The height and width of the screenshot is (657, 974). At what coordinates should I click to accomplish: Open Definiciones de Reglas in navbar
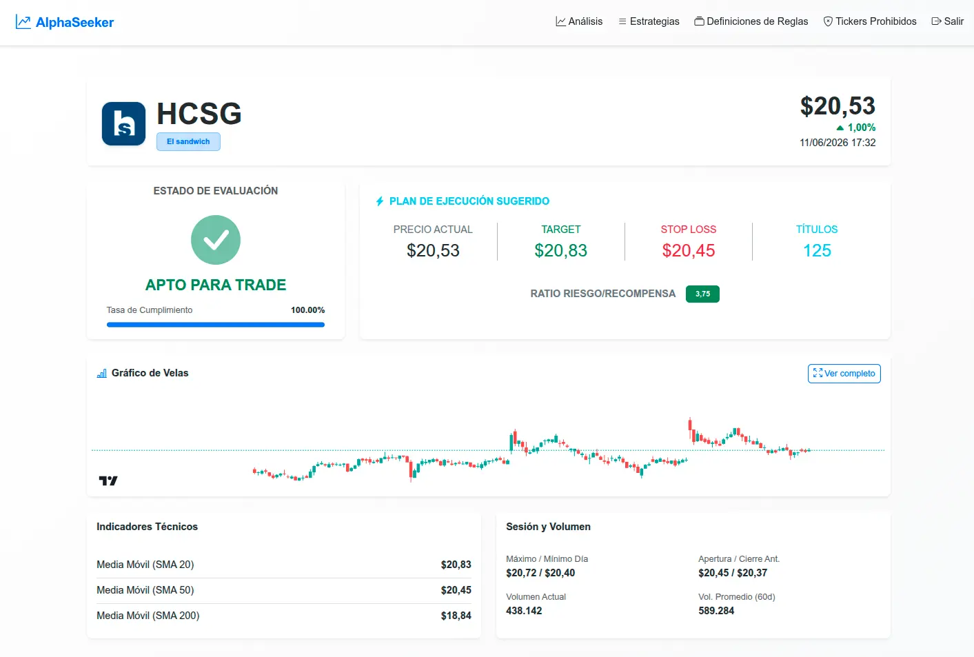coord(751,21)
